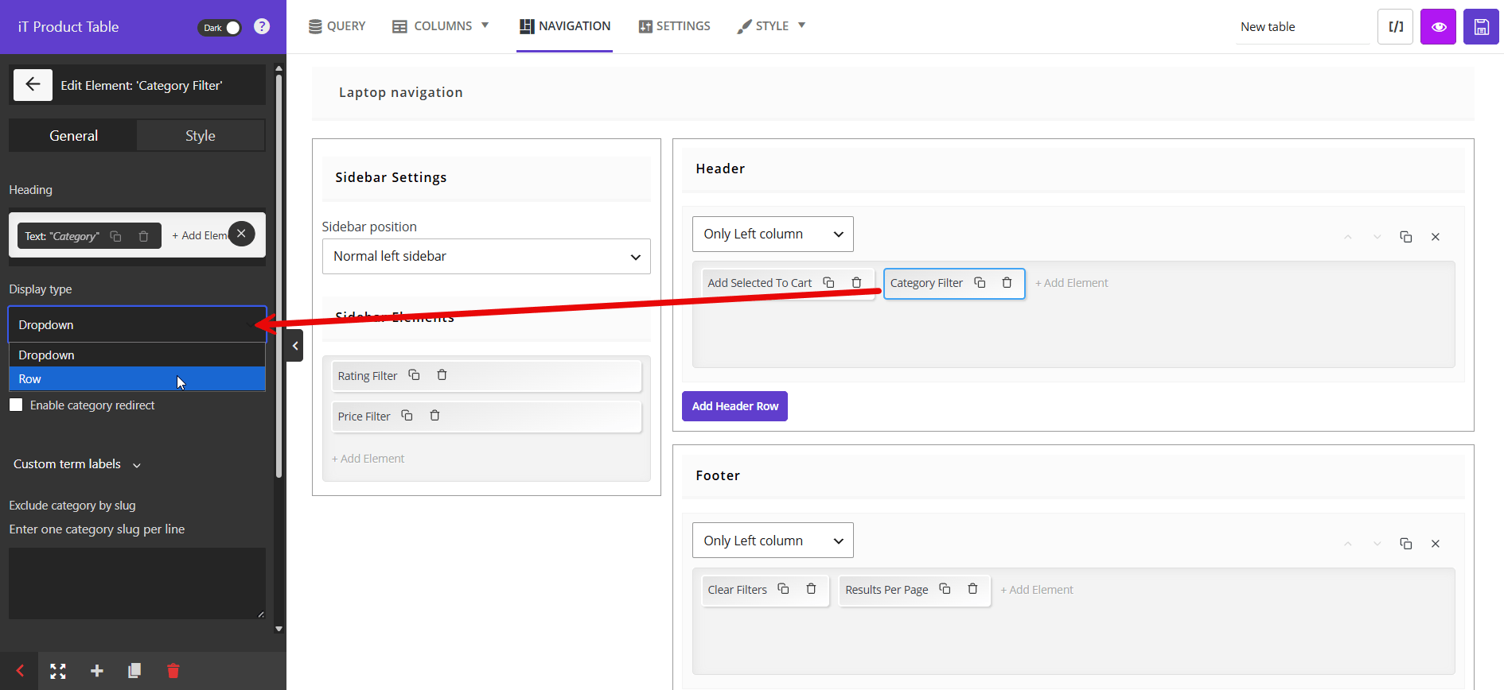Open the COLUMNS dropdown tab

(x=441, y=26)
